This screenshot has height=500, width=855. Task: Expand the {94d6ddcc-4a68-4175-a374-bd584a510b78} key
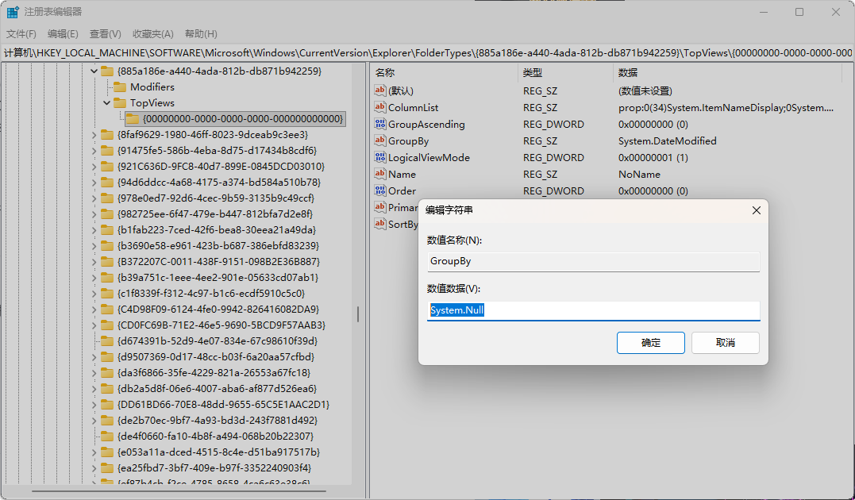click(x=94, y=182)
